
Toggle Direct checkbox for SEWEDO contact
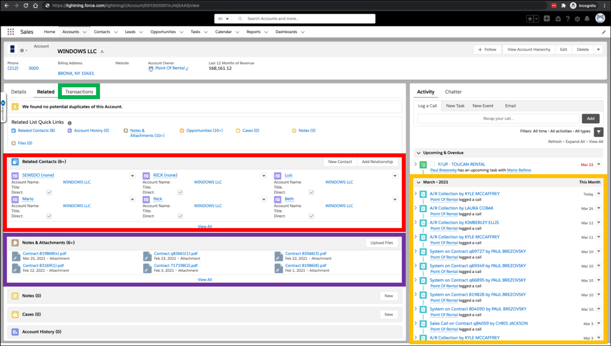[49, 192]
